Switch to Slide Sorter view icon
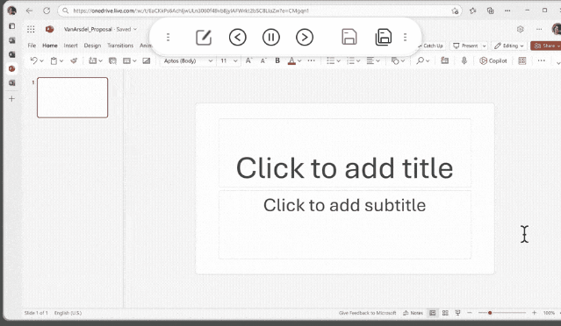 pyautogui.click(x=445, y=313)
